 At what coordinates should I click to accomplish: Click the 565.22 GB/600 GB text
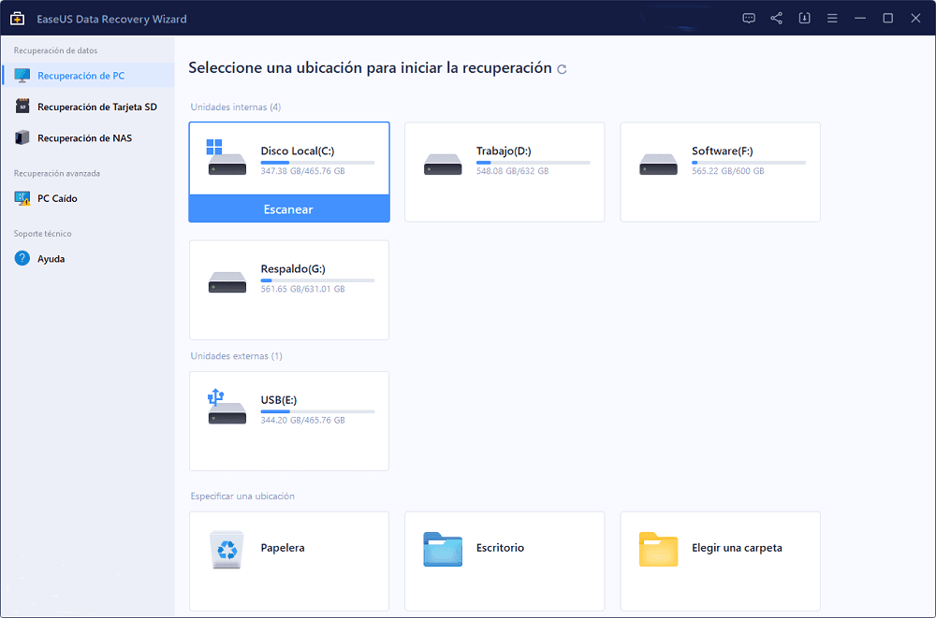(727, 171)
